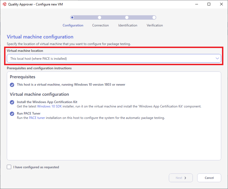Click 'Prerequisites and configuration instructions' label
Image resolution: width=228 pixels, height=189 pixels.
coord(39,68)
